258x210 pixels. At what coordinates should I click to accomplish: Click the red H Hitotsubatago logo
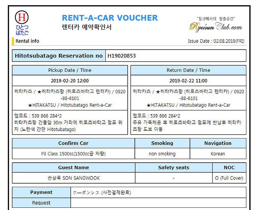point(22,17)
